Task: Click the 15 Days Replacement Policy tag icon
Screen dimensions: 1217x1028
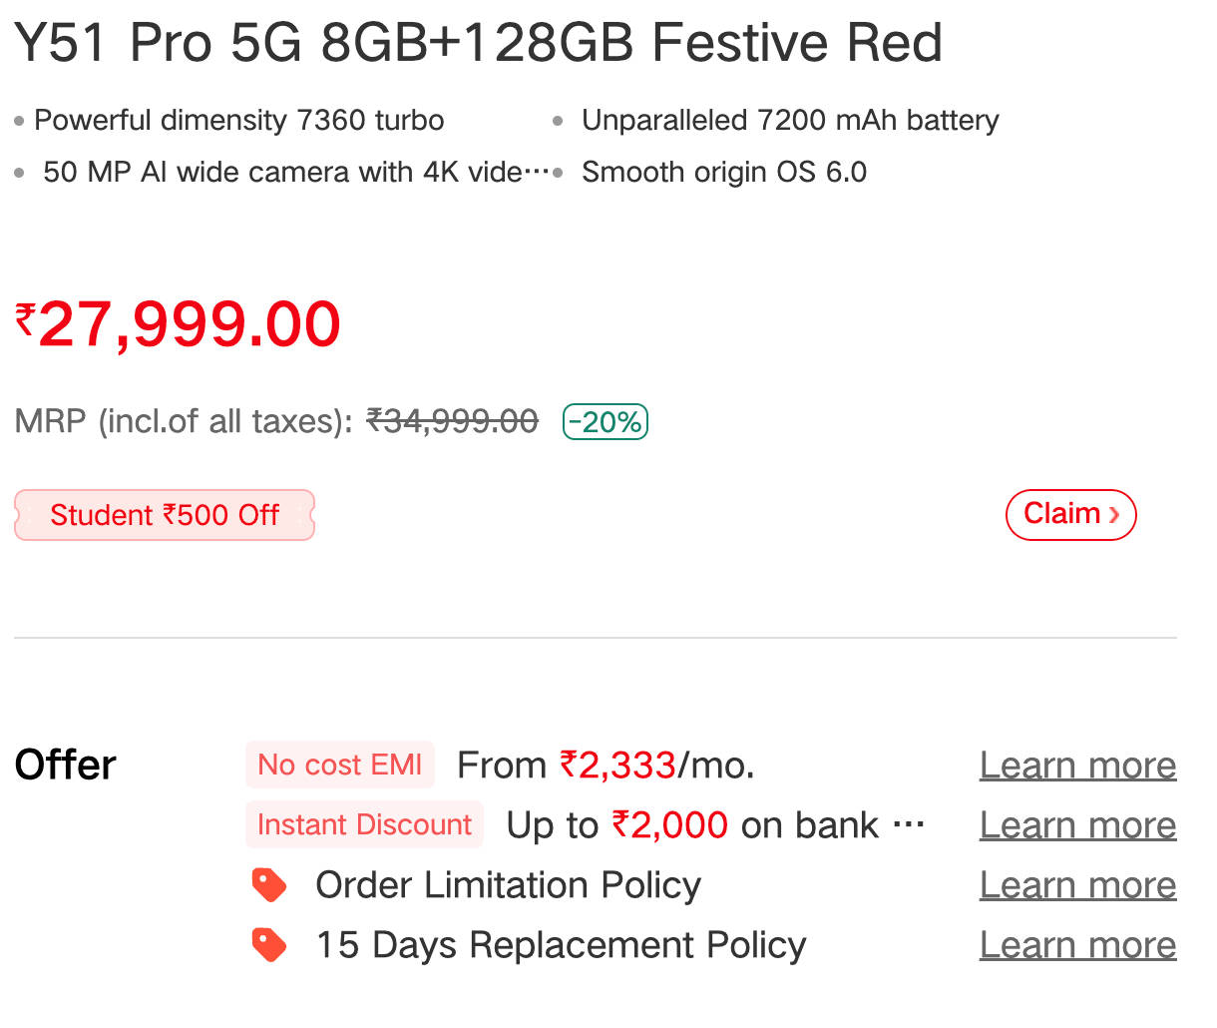Action: point(269,945)
